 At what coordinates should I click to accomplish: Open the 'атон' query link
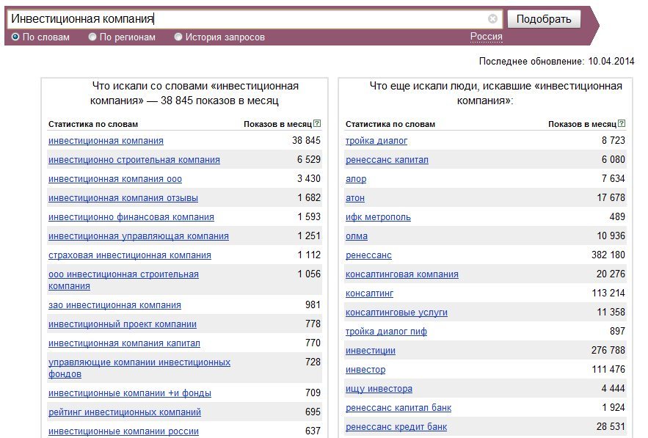point(355,198)
